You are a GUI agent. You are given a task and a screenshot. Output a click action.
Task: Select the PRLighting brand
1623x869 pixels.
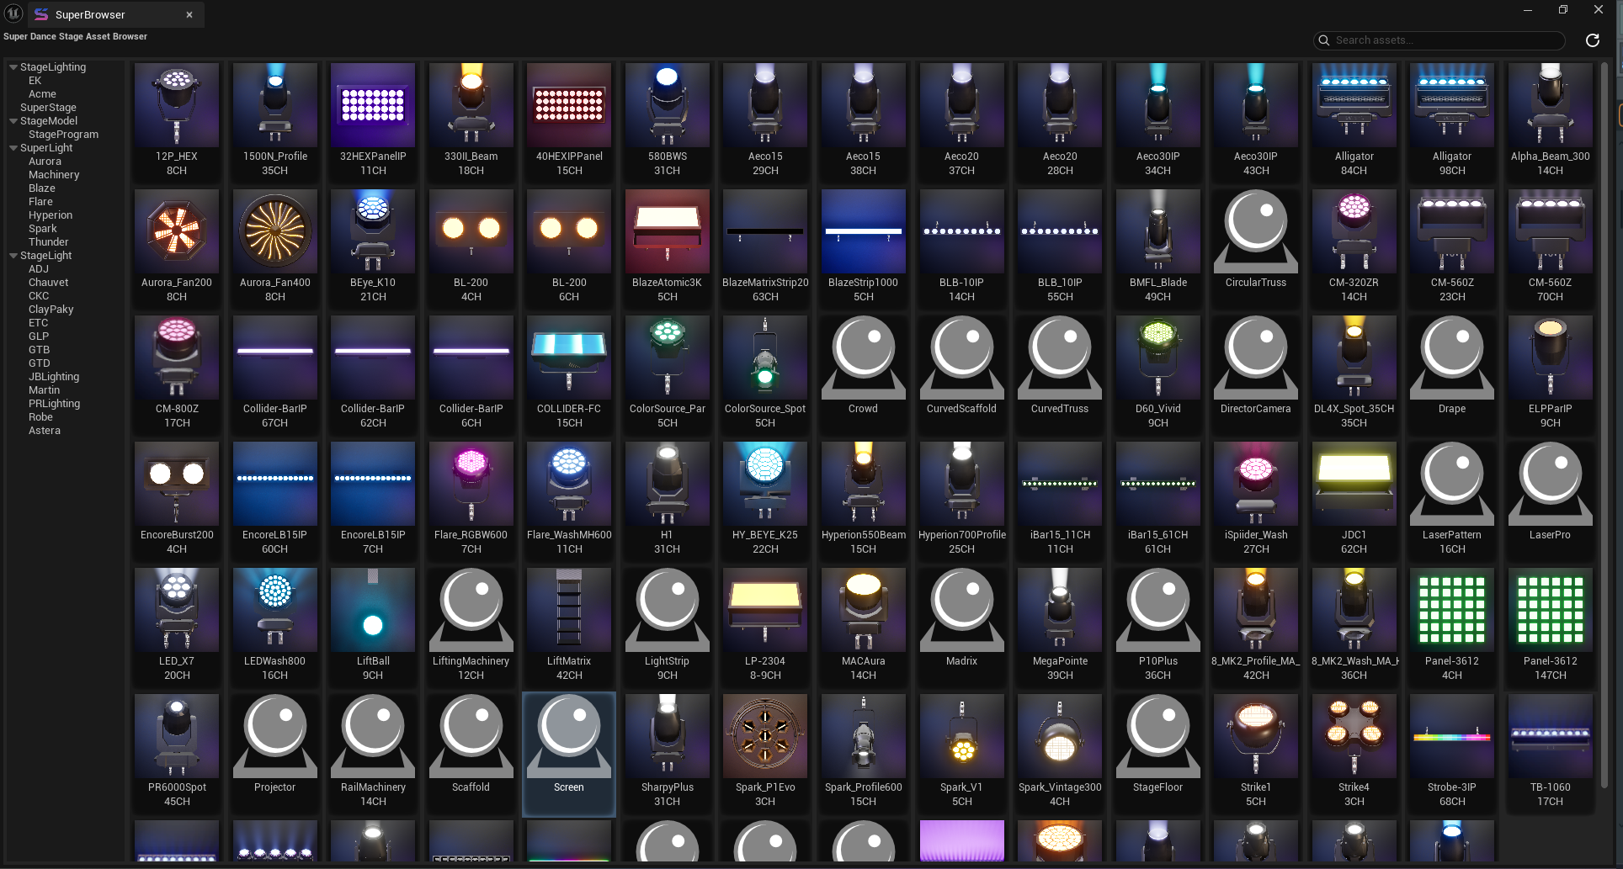tap(54, 404)
